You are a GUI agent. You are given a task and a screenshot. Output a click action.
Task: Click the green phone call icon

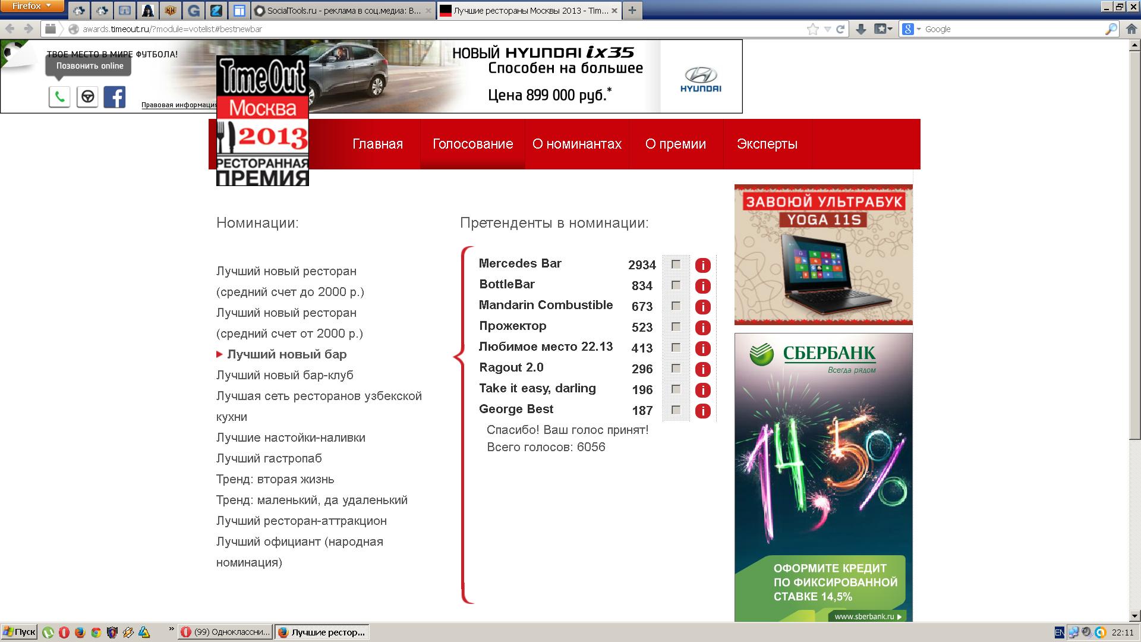point(59,97)
